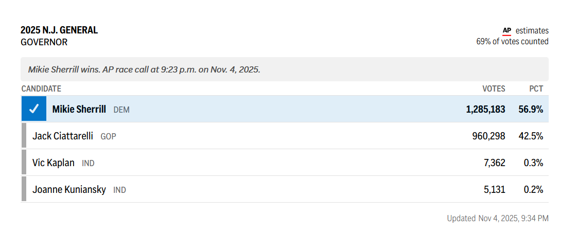Viewport: 577px width, 233px height.
Task: Click the PCT column header
Action: pos(536,89)
